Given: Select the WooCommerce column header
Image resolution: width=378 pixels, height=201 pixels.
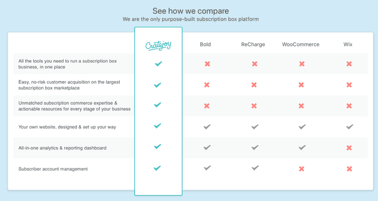Looking at the screenshot, I should (301, 44).
